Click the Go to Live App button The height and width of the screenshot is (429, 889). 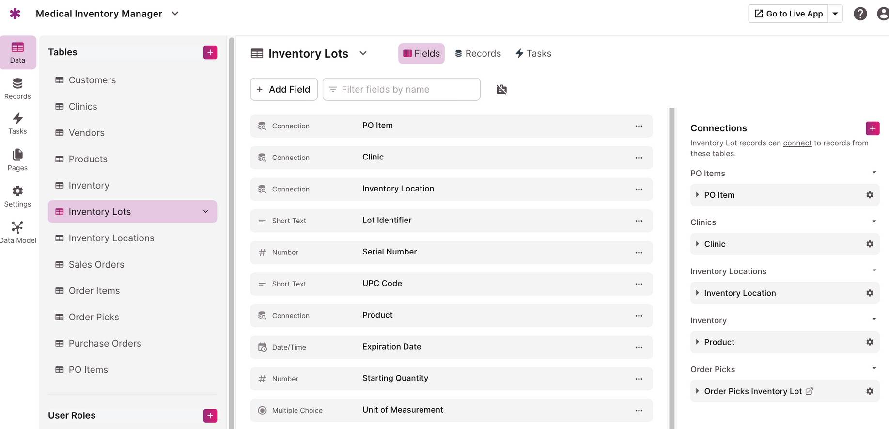788,14
